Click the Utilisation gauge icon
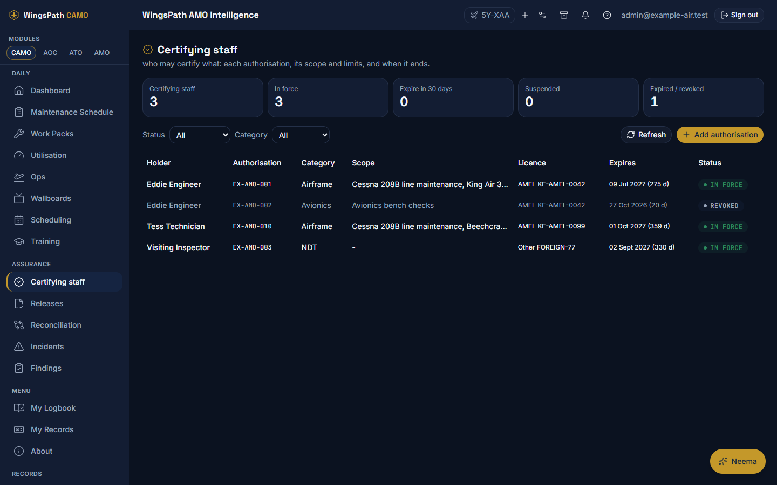The width and height of the screenshot is (777, 485). tap(19, 155)
